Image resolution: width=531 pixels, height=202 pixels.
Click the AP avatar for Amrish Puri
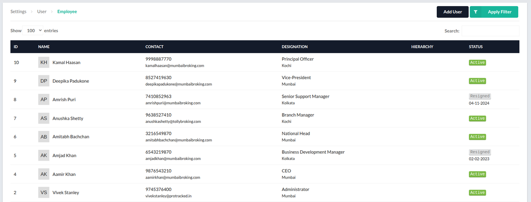tap(44, 100)
